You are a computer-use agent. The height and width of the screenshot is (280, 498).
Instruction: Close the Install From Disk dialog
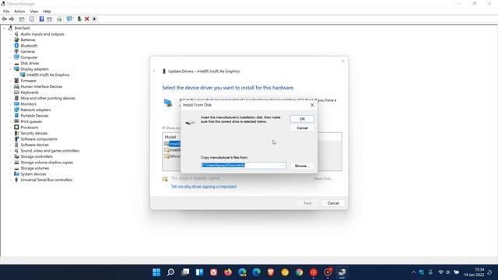pos(312,105)
